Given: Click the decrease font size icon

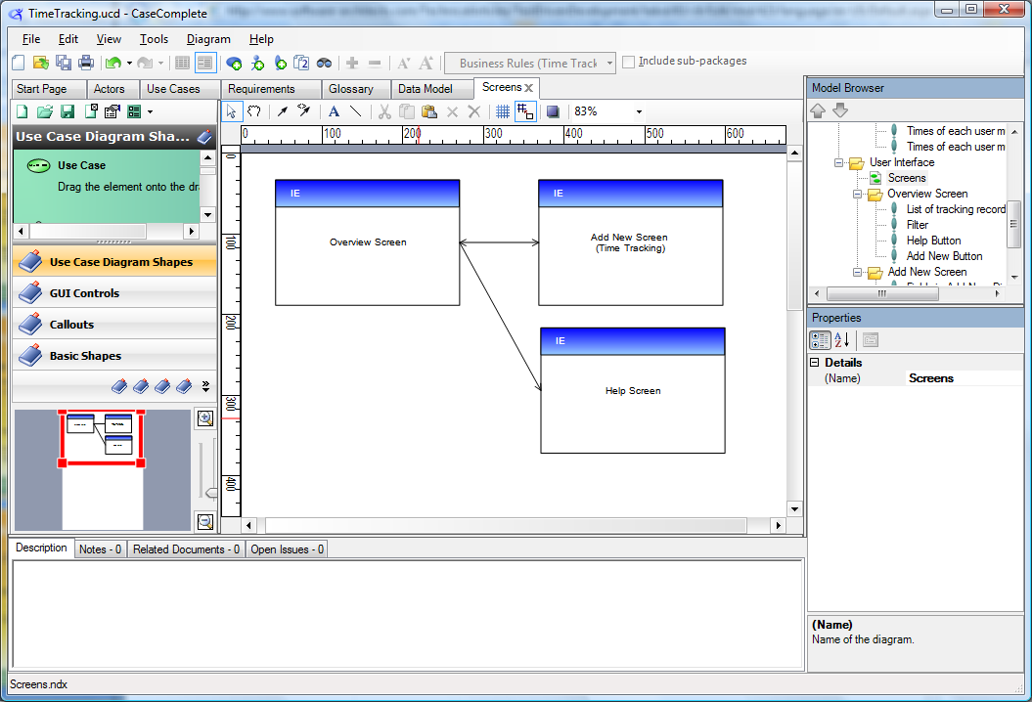Looking at the screenshot, I should pyautogui.click(x=403, y=64).
